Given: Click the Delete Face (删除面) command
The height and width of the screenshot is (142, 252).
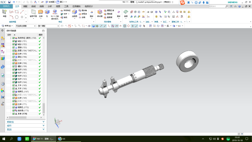Looking at the screenshot, I should pyautogui.click(x=108, y=18).
